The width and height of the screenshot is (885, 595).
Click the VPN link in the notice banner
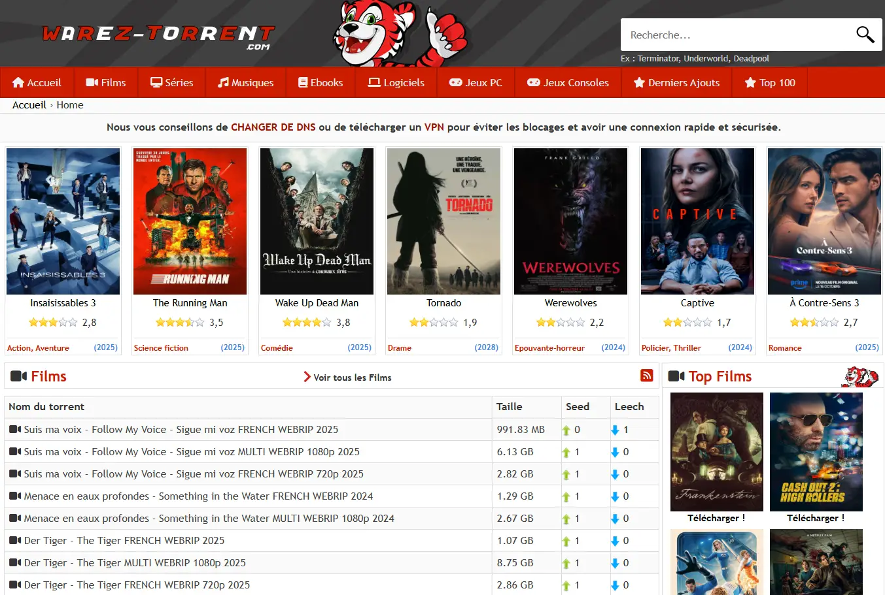click(x=434, y=127)
